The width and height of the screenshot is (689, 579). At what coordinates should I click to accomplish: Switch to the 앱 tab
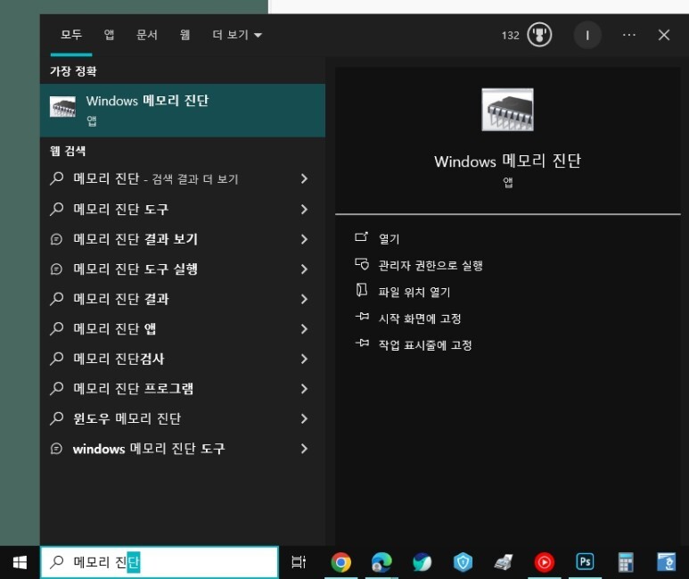coord(109,35)
